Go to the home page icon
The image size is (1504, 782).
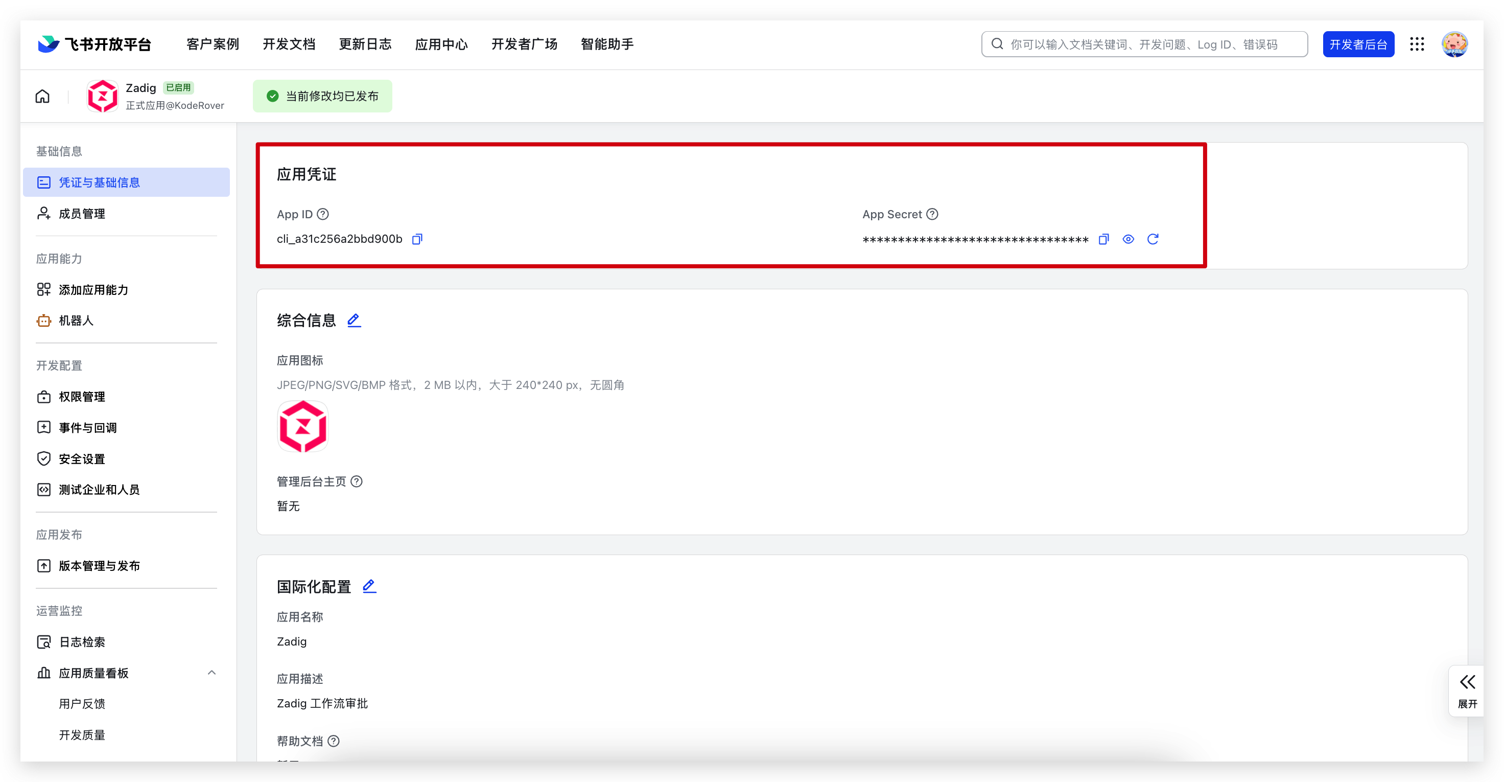click(x=42, y=97)
